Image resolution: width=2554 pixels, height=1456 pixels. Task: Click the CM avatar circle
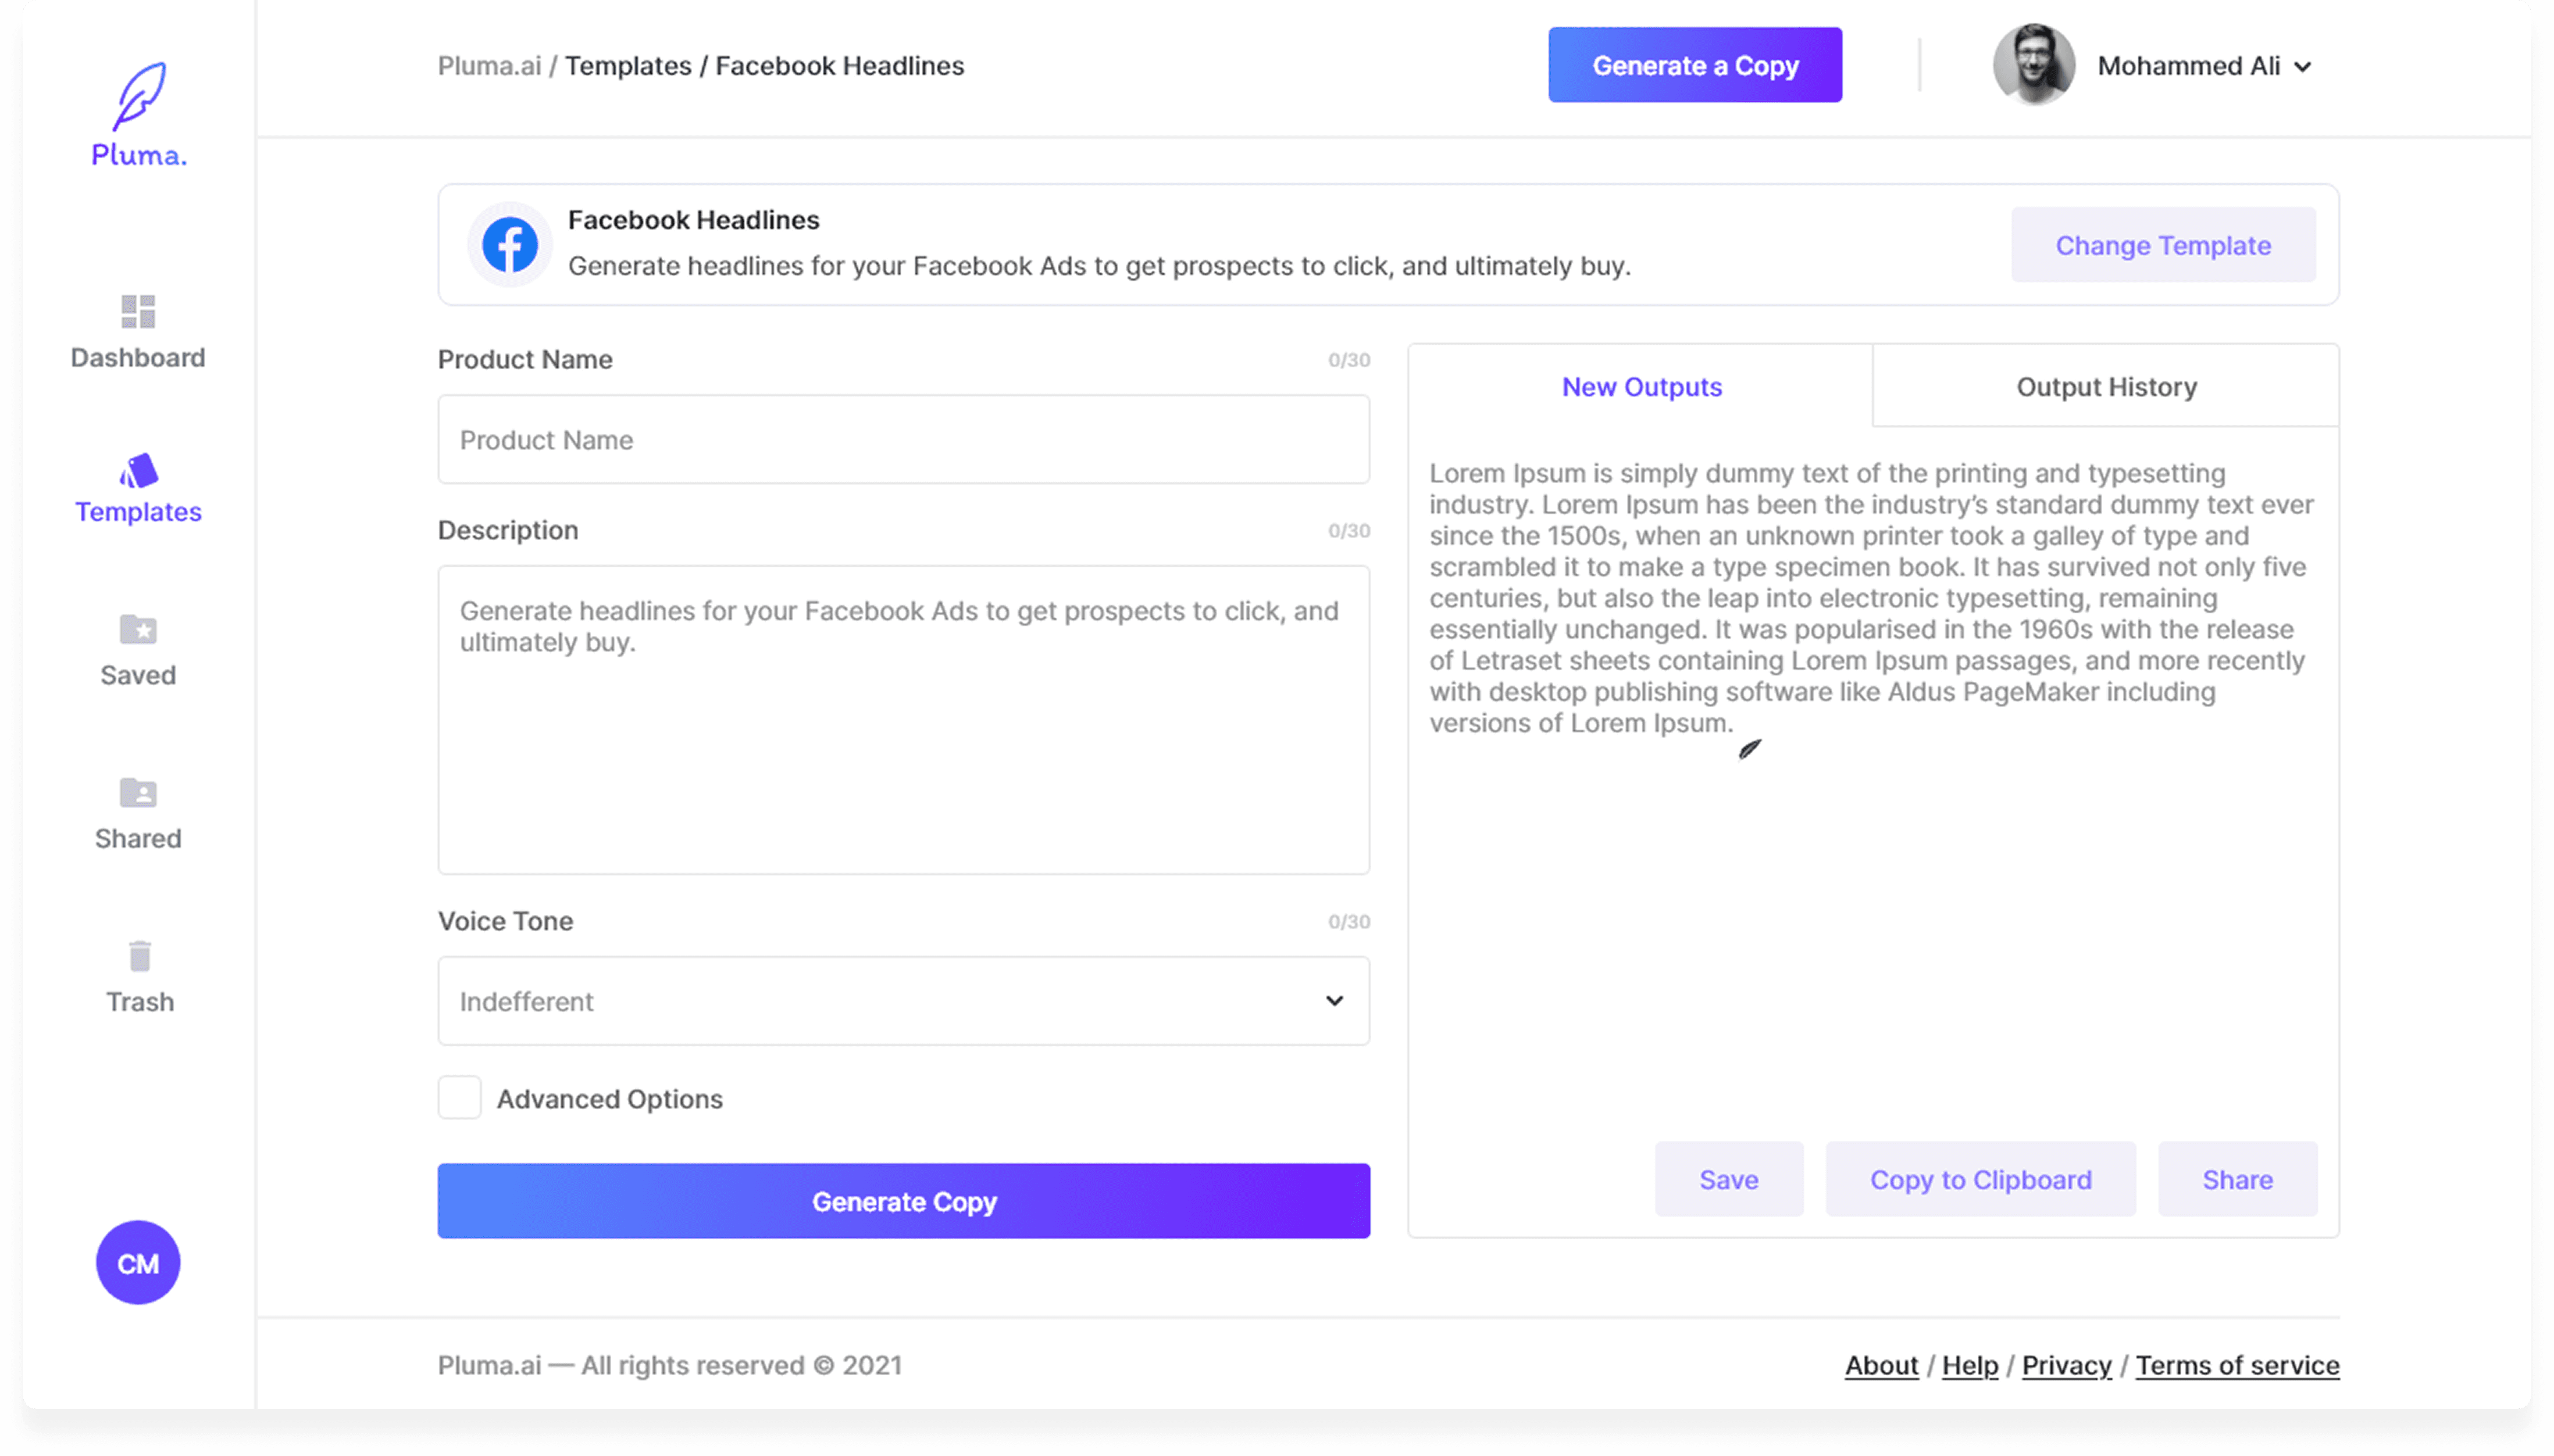[x=138, y=1263]
